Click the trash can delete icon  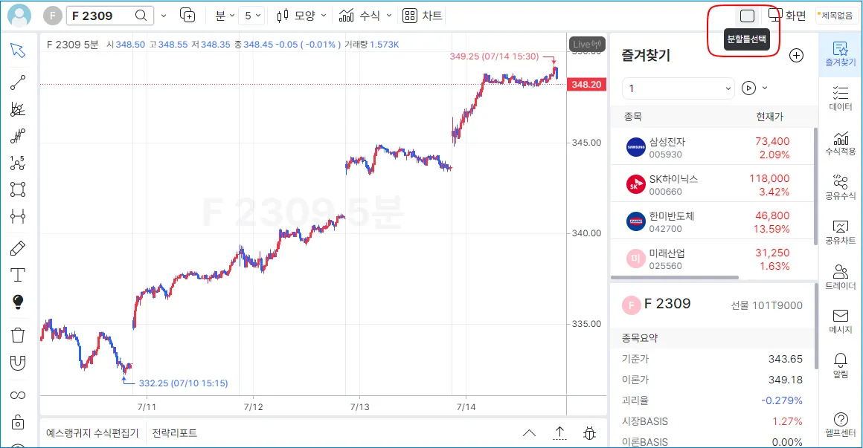pyautogui.click(x=18, y=335)
